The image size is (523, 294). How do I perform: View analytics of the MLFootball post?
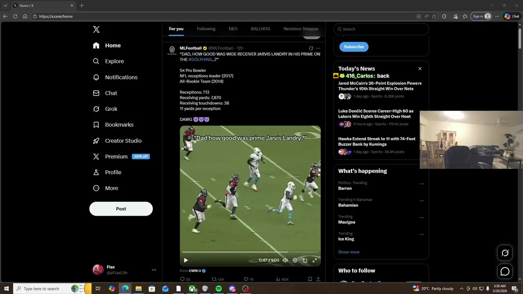(282, 279)
